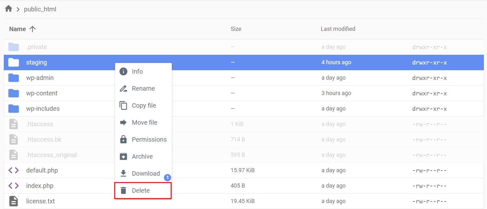
Task: Click the index.php code file icon
Action: tap(14, 186)
